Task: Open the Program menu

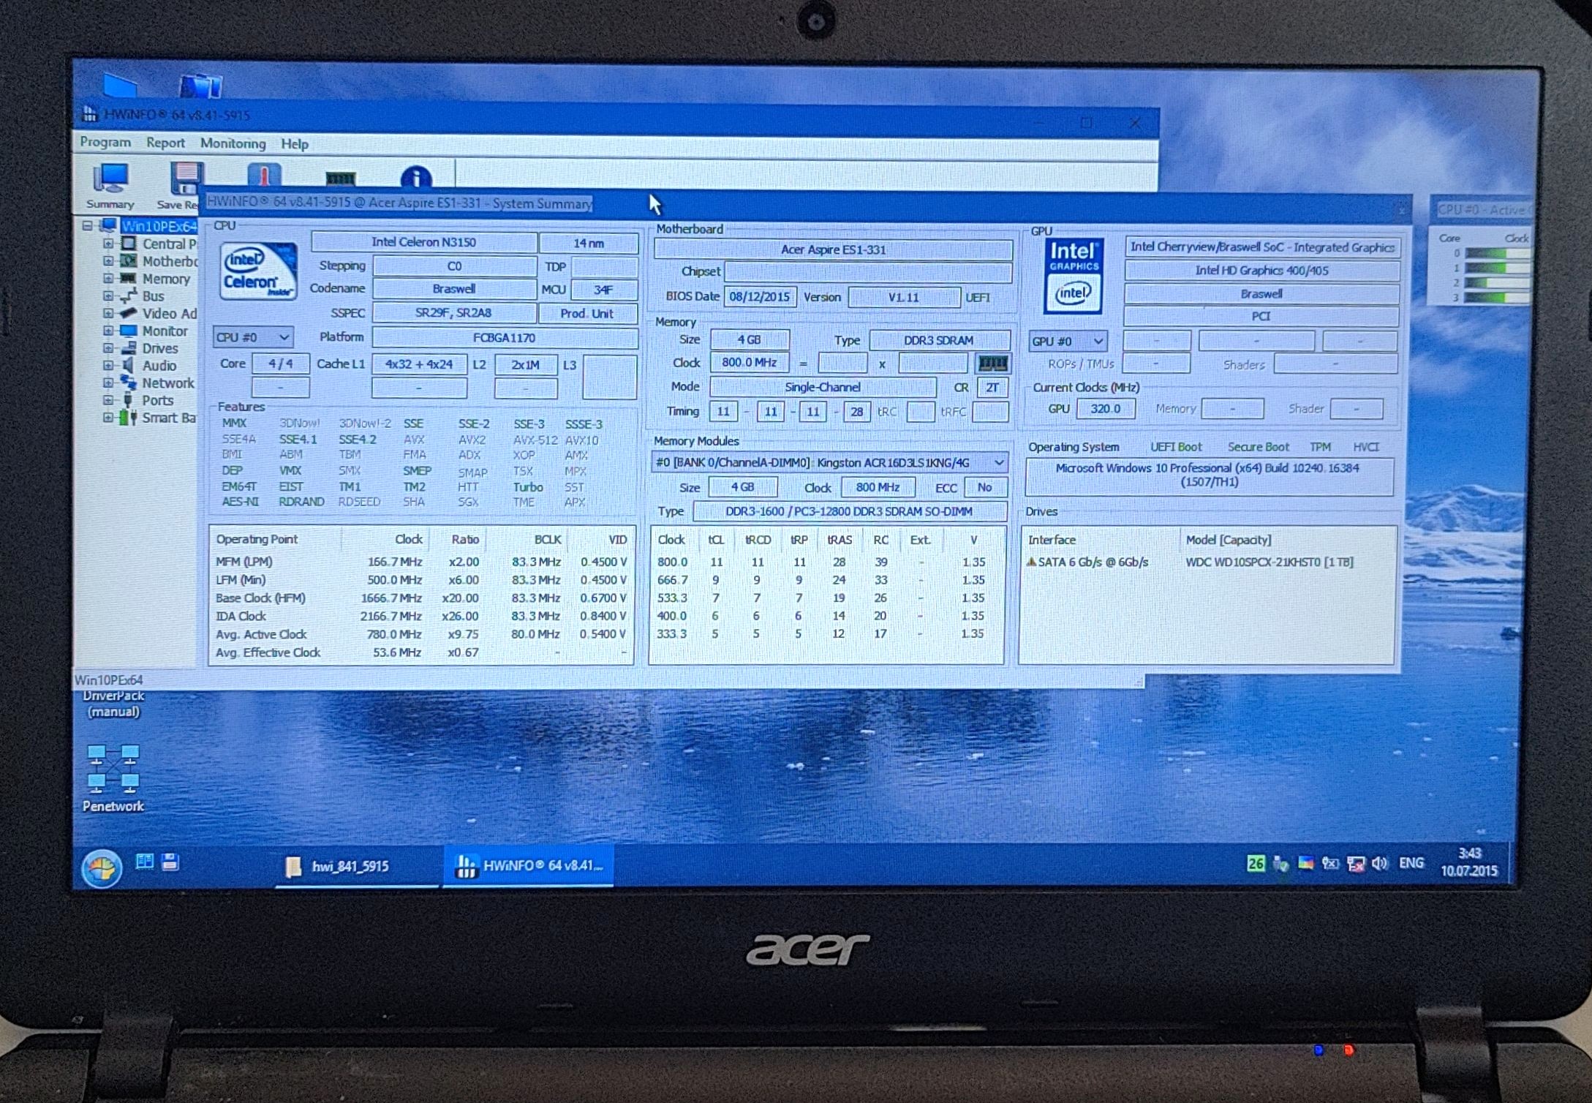Action: 105,142
